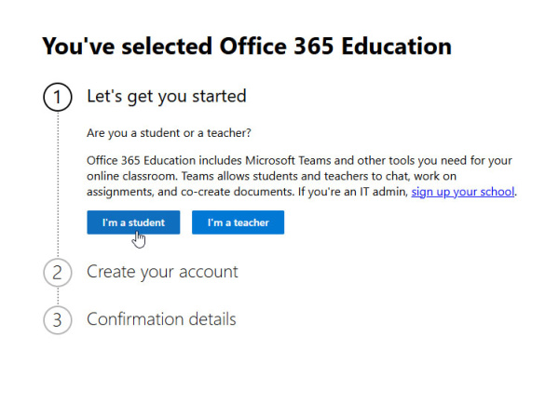Click the dotted connector between steps 2 and 3
Viewport: 559px width, 418px height.
(x=57, y=296)
